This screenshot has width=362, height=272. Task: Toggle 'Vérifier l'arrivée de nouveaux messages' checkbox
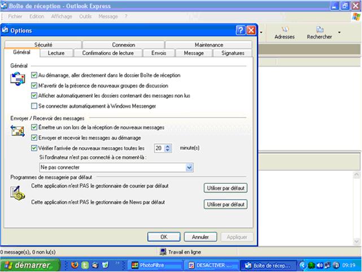point(34,148)
